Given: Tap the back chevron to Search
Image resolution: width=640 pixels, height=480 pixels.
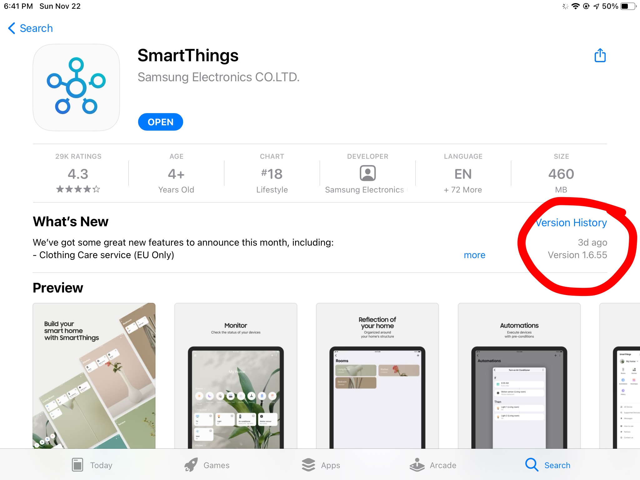Looking at the screenshot, I should pos(12,28).
